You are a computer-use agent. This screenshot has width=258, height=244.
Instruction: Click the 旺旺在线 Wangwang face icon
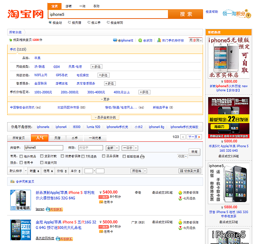142,157
